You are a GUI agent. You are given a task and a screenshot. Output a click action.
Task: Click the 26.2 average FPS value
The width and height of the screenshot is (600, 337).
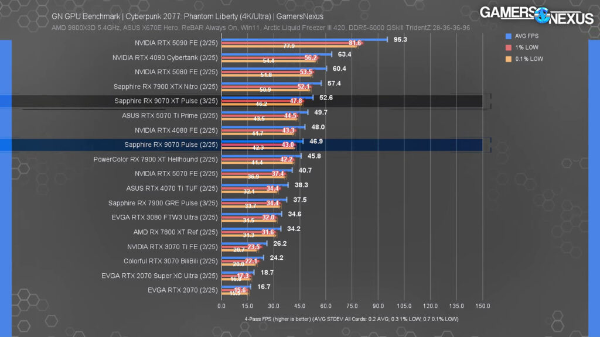(280, 243)
